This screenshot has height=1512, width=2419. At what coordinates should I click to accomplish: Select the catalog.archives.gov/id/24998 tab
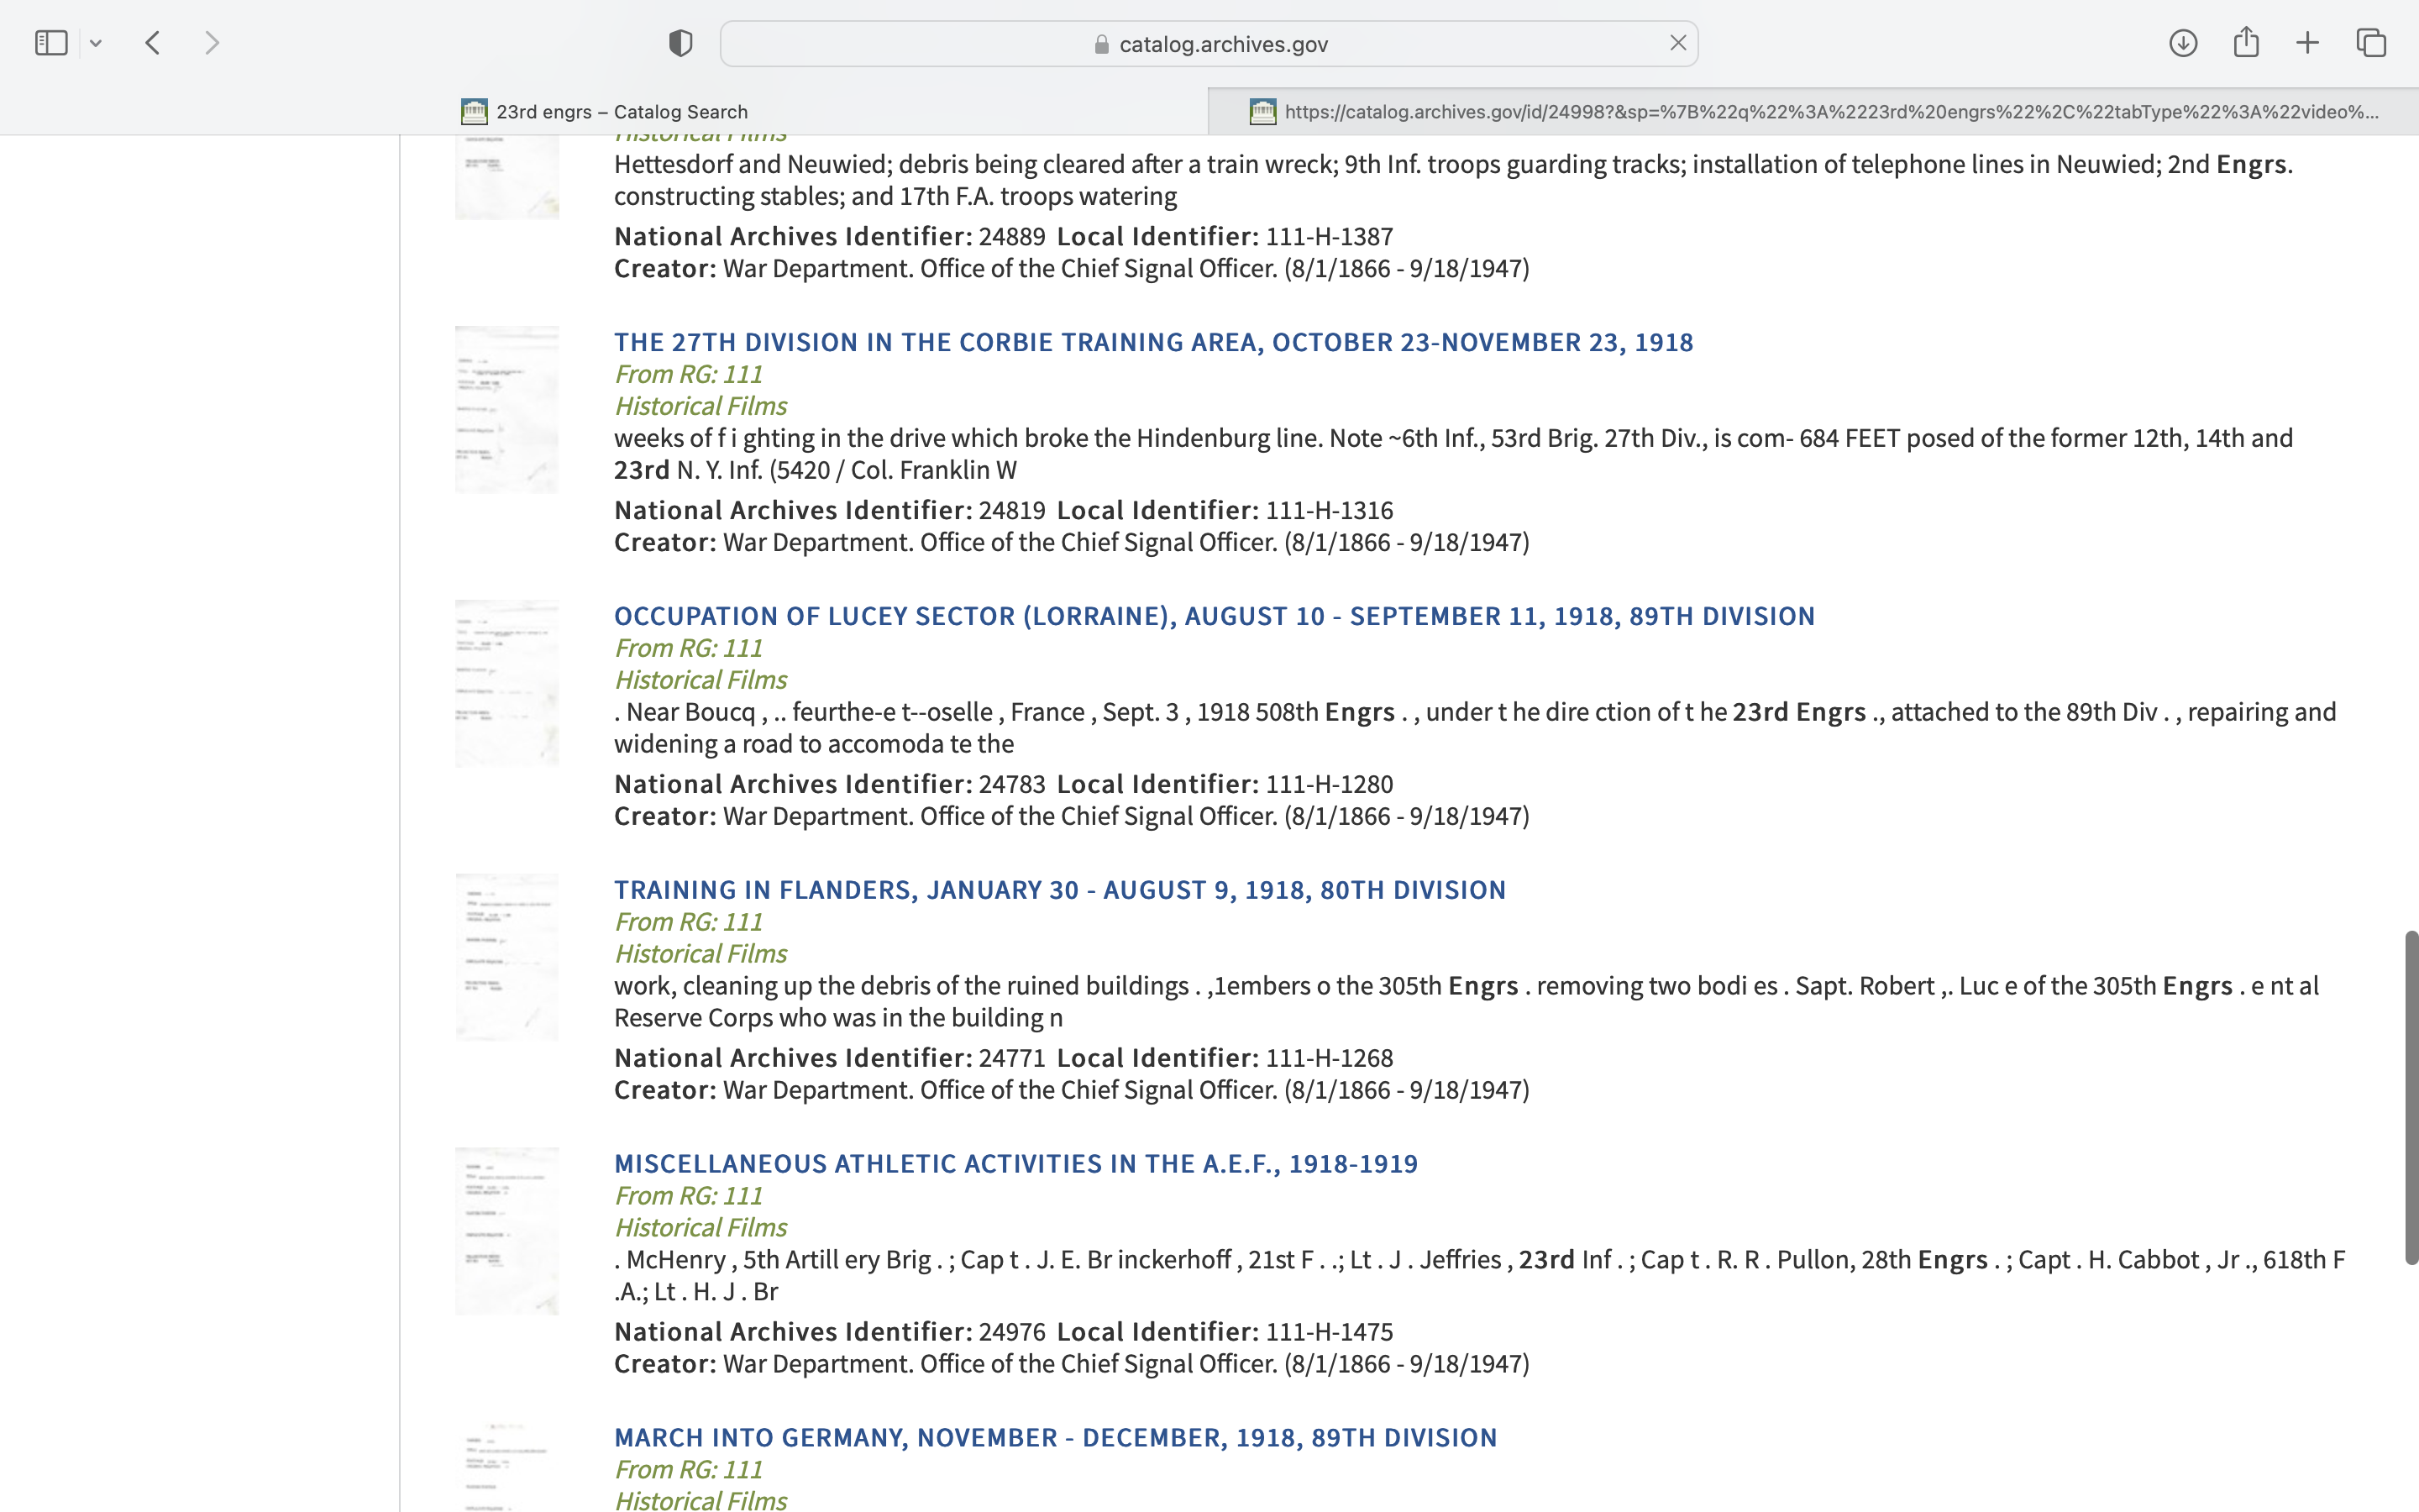coord(1813,112)
